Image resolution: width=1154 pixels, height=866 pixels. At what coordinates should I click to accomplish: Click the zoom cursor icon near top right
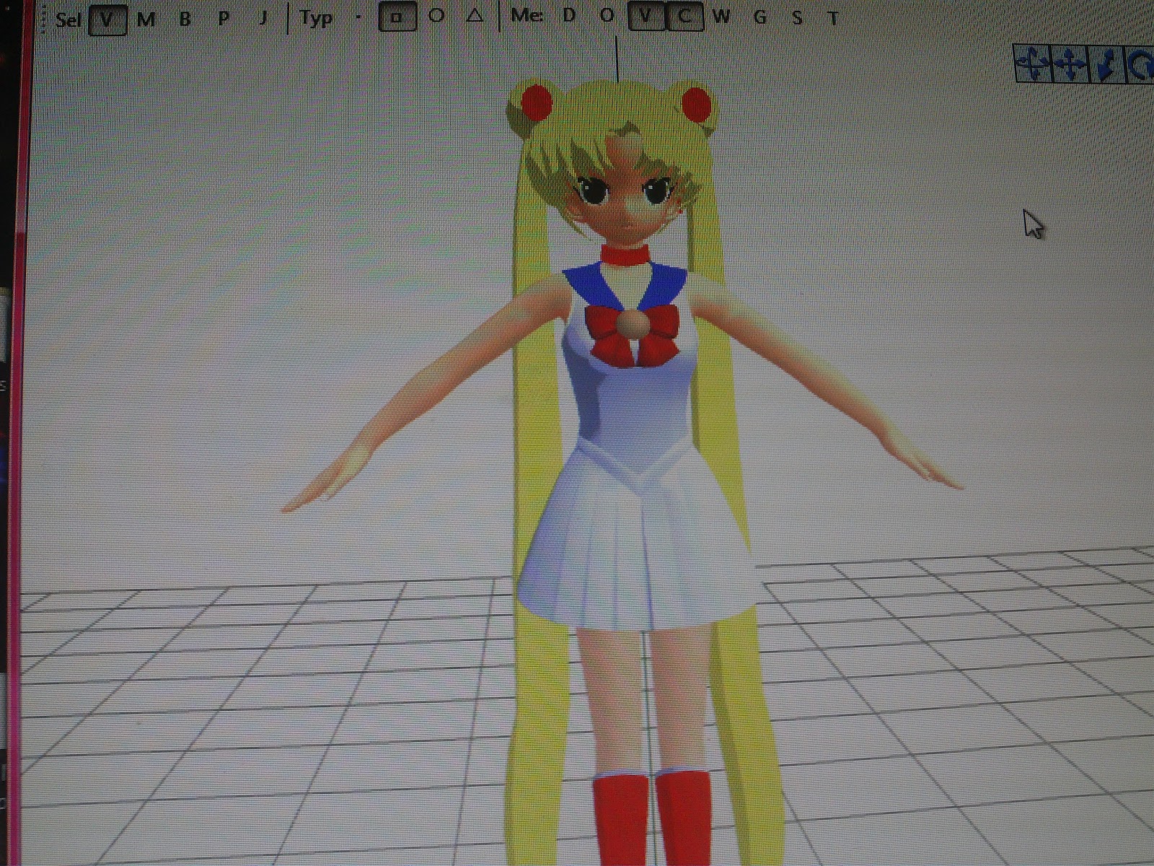tap(1105, 65)
